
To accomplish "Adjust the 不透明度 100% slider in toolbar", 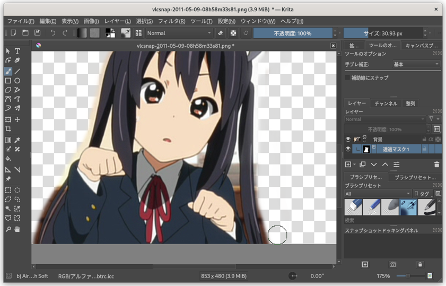I will click(x=293, y=33).
